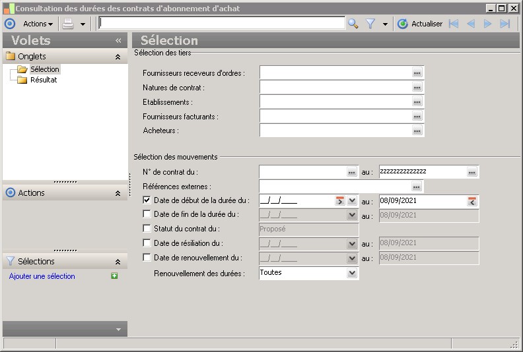523x352 pixels.
Task: Click the printer icon in toolbar
Action: click(x=68, y=24)
